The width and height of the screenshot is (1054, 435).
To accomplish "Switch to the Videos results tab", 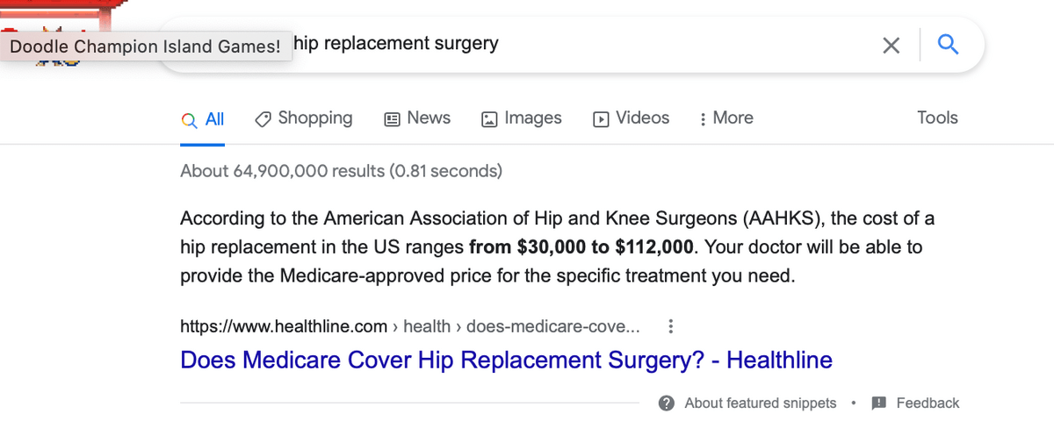I will [x=632, y=118].
